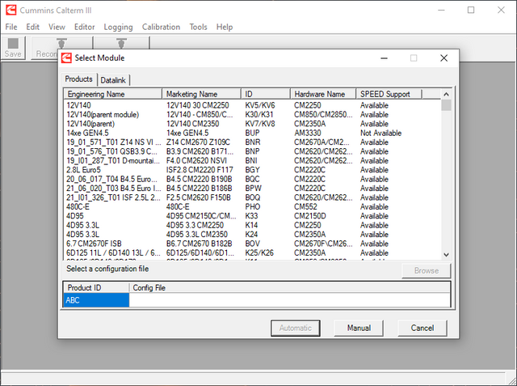Click the PHO ID cell

tap(253, 206)
